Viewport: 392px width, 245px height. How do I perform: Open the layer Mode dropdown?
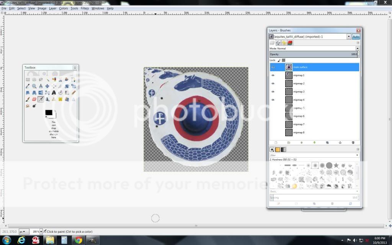point(358,49)
